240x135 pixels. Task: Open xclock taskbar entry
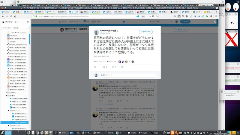[x=132, y=133]
